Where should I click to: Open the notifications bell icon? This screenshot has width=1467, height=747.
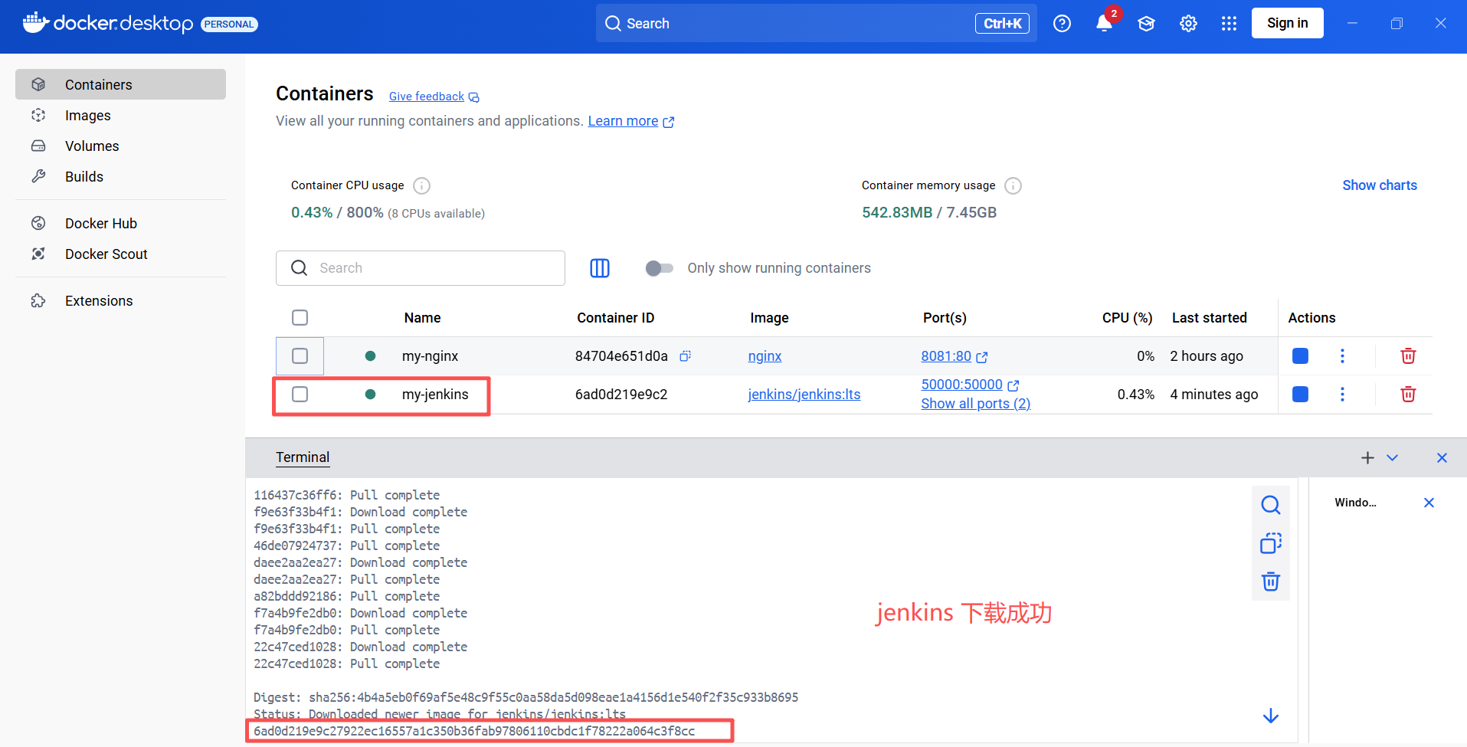coord(1104,24)
